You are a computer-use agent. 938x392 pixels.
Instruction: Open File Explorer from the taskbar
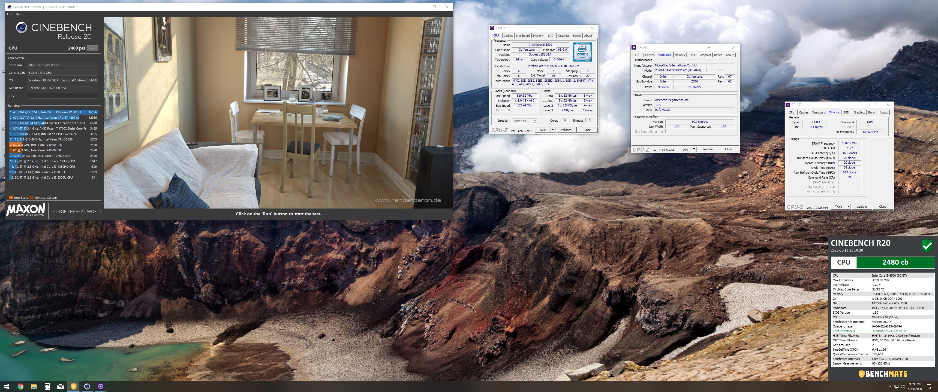click(34, 387)
